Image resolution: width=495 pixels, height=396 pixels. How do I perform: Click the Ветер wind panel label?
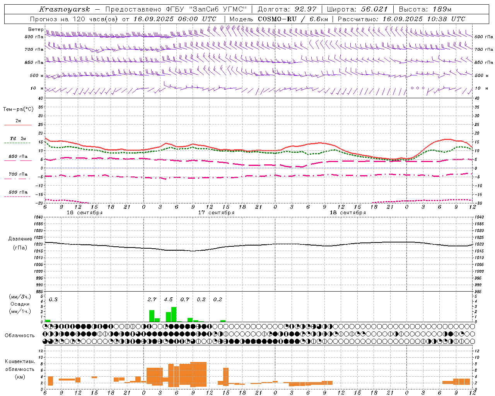coord(36,29)
